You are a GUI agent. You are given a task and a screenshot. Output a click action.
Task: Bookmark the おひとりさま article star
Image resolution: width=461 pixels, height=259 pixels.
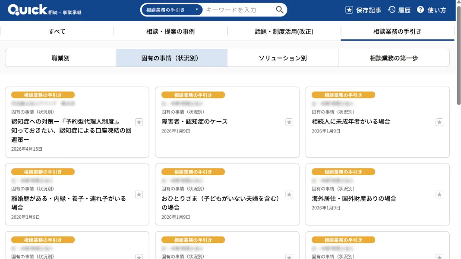click(x=289, y=194)
